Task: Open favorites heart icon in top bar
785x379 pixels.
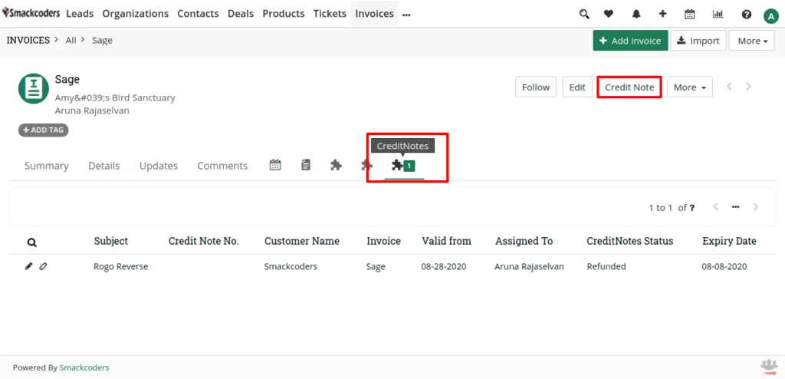Action: pyautogui.click(x=608, y=14)
